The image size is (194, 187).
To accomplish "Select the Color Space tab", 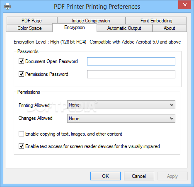I will coord(29,28).
